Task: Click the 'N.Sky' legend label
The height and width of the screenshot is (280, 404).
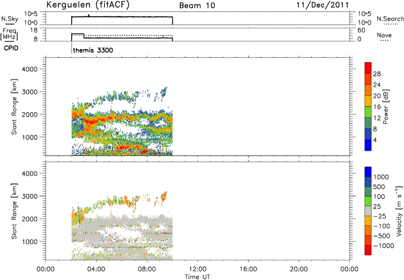Action: 10,19
